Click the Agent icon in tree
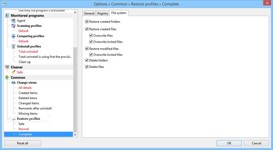This screenshot has height=150, width=273. 13,21
